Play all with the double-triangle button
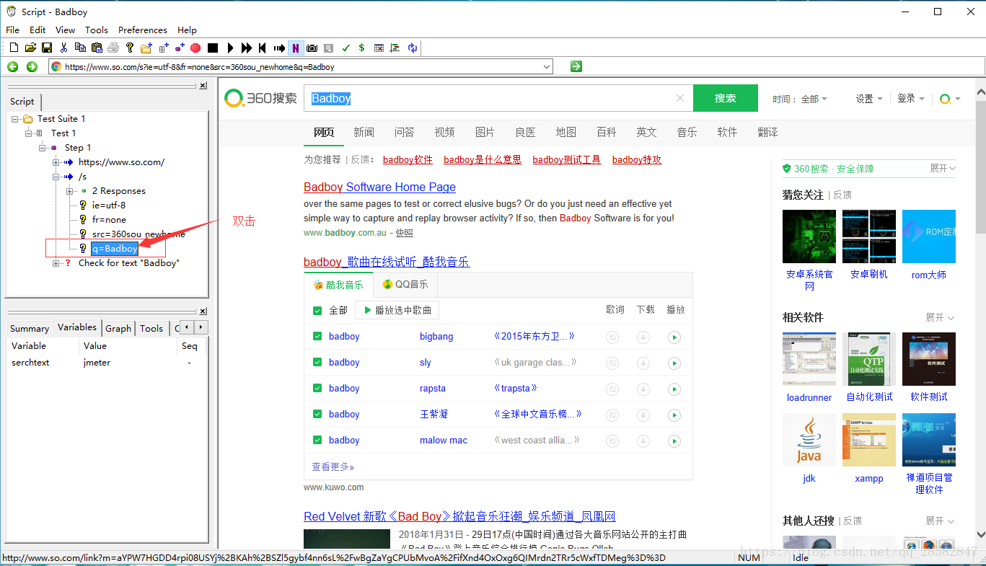This screenshot has width=986, height=566. [x=247, y=48]
